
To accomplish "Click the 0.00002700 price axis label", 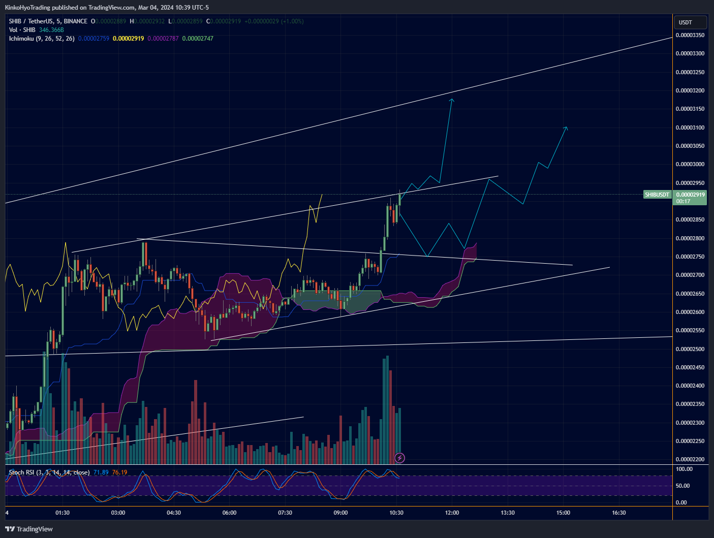I will pos(690,275).
